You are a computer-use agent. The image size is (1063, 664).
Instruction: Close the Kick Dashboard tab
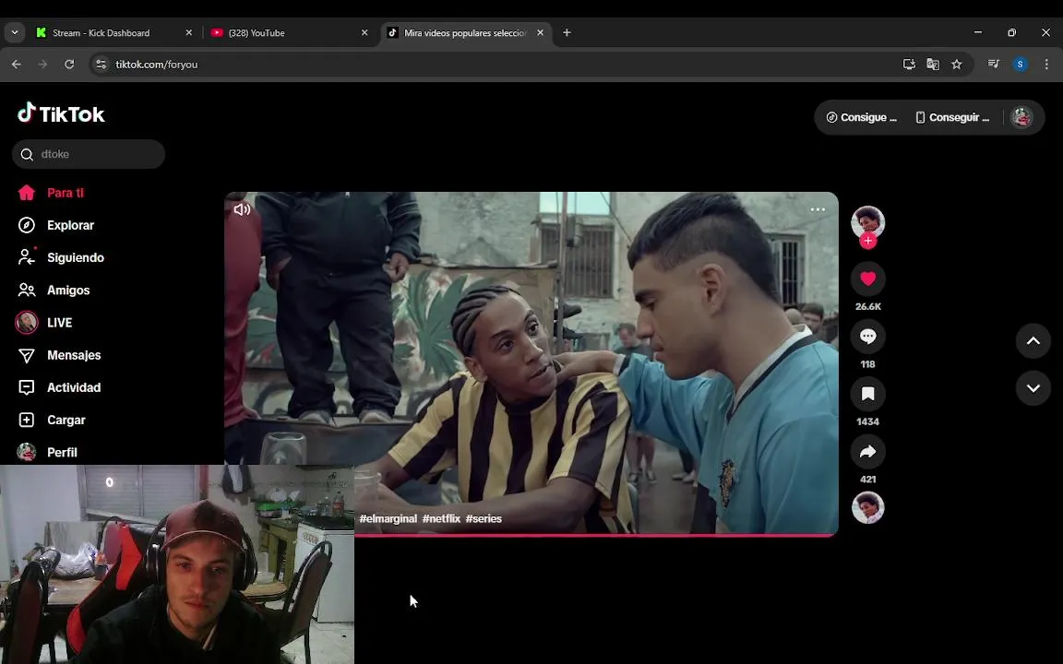pos(188,32)
